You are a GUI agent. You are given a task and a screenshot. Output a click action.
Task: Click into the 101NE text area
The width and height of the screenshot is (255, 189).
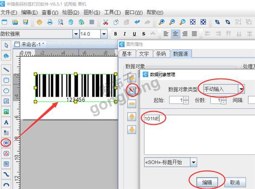(x=200, y=135)
